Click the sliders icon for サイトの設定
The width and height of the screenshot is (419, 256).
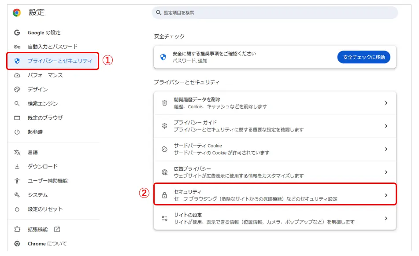(x=164, y=218)
